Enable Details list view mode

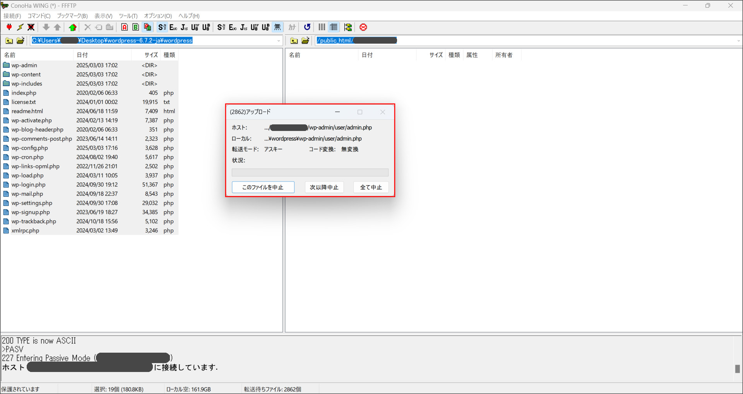(334, 27)
